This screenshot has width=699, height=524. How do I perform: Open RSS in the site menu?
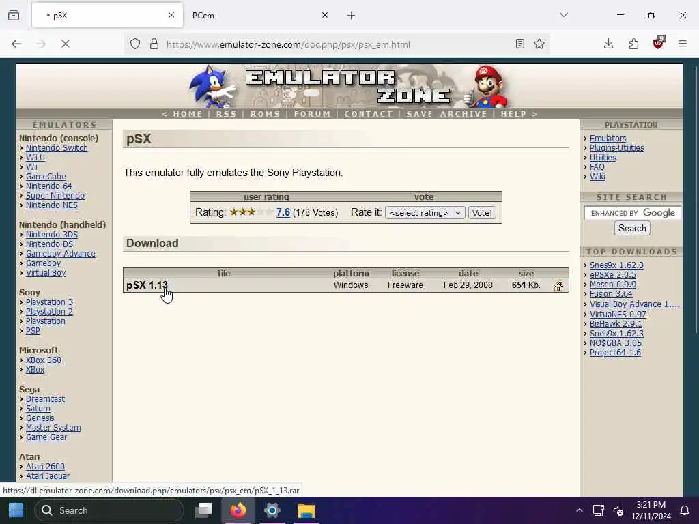[227, 114]
